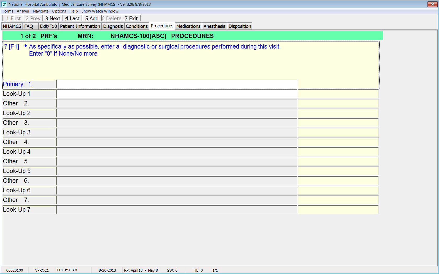Go to the Next PRF record

[53, 19]
